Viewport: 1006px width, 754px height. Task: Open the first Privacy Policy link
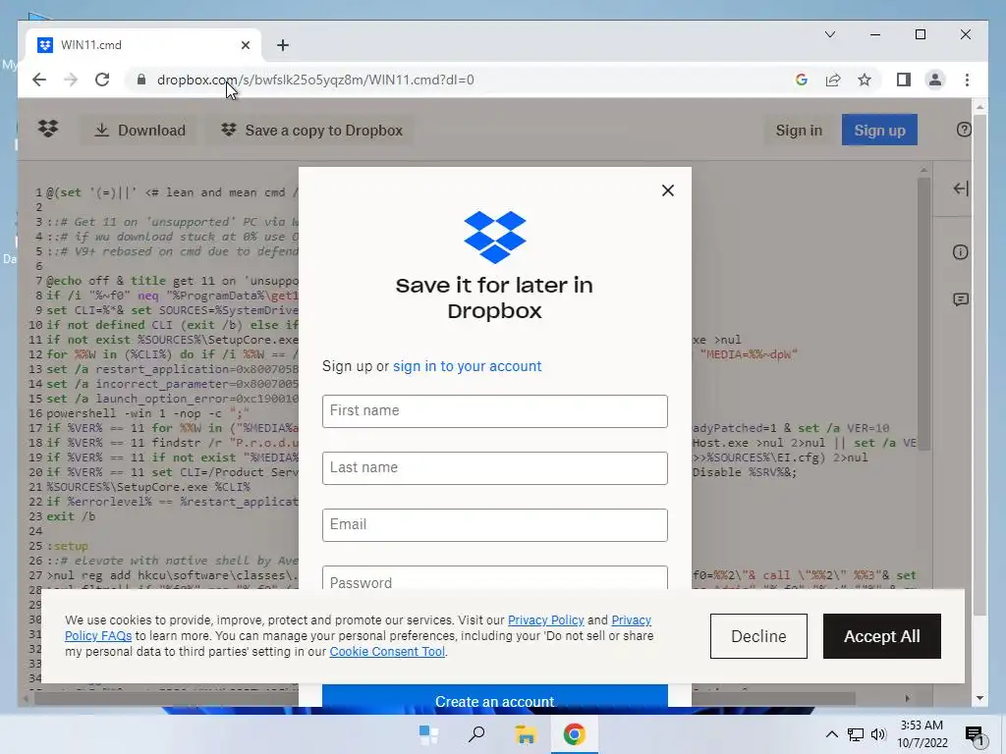pos(546,620)
